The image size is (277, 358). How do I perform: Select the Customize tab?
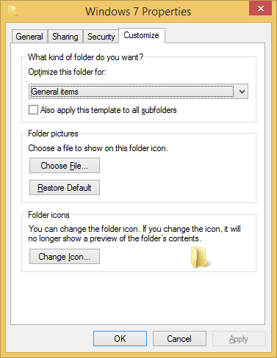click(x=141, y=35)
